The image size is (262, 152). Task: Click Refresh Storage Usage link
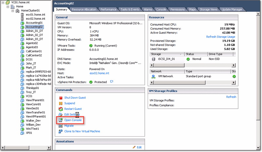pos(220,37)
